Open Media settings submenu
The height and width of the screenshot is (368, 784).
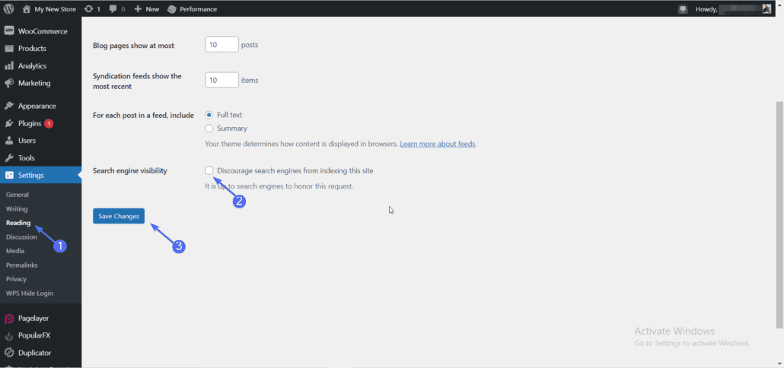pyautogui.click(x=15, y=251)
